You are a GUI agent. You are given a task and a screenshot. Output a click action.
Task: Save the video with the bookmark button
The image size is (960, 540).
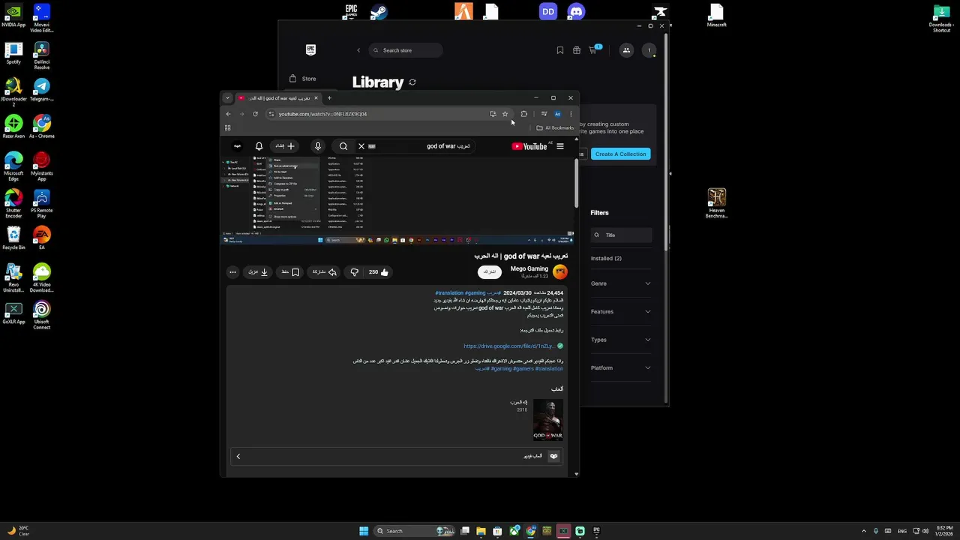[x=290, y=272]
